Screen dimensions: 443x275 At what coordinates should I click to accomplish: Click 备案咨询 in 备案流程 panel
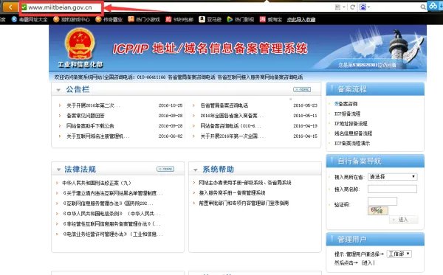(346, 104)
